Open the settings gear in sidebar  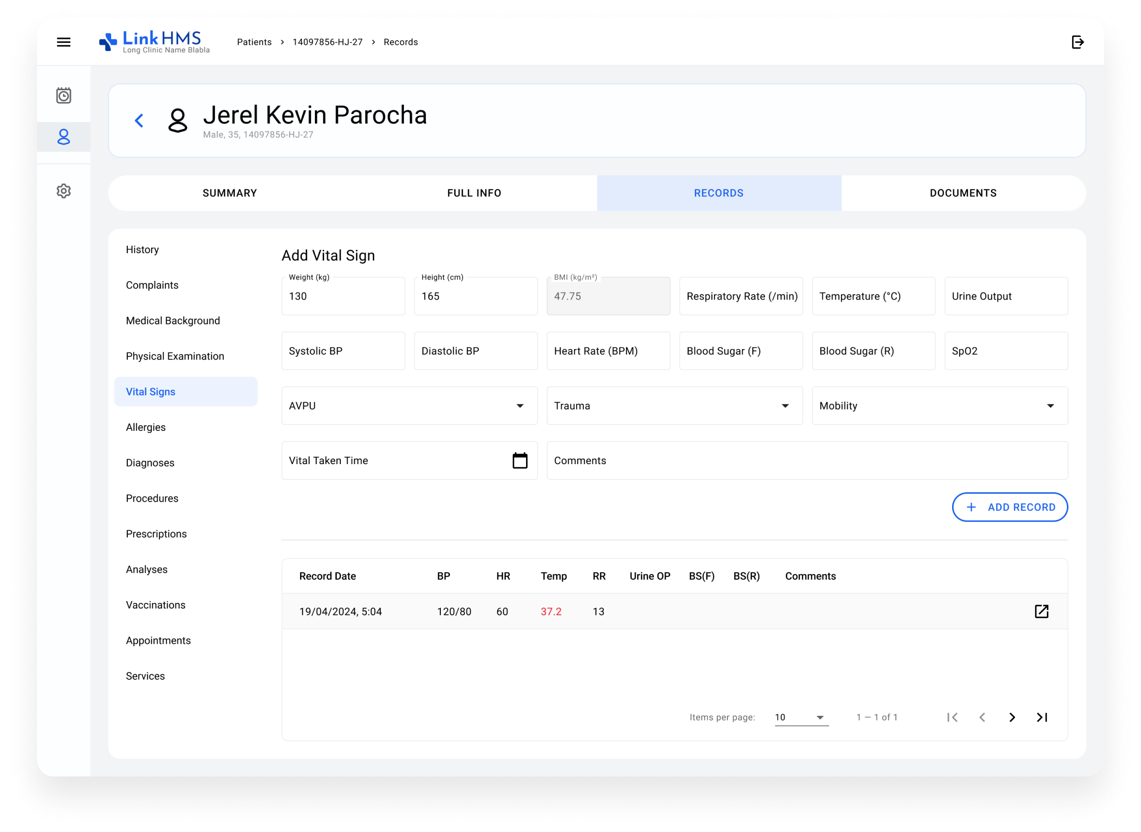(63, 191)
